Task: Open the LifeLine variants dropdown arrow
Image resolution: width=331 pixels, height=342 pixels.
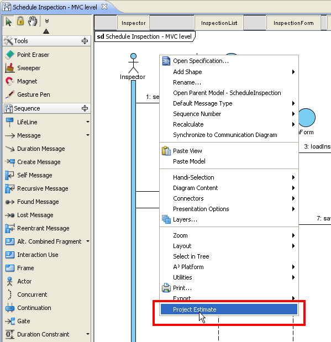Action: tap(88, 122)
